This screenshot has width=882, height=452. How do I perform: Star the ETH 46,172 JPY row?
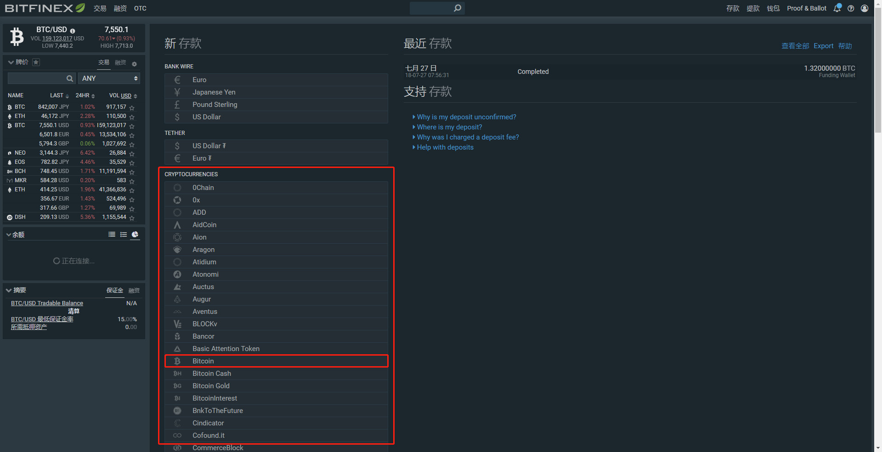point(132,117)
